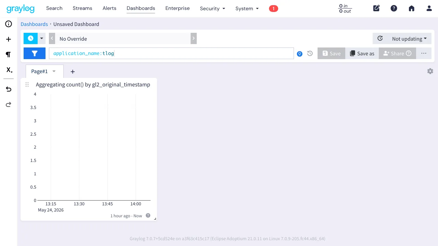Step to previous time range arrow
Viewport: 438px width, 246px height.
coord(52,39)
